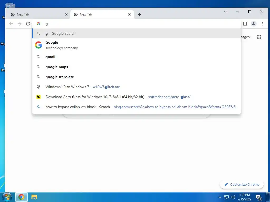Image resolution: width=270 pixels, height=202 pixels.
Task: Click the search icon of 'g - Google Search'
Action: click(x=38, y=33)
